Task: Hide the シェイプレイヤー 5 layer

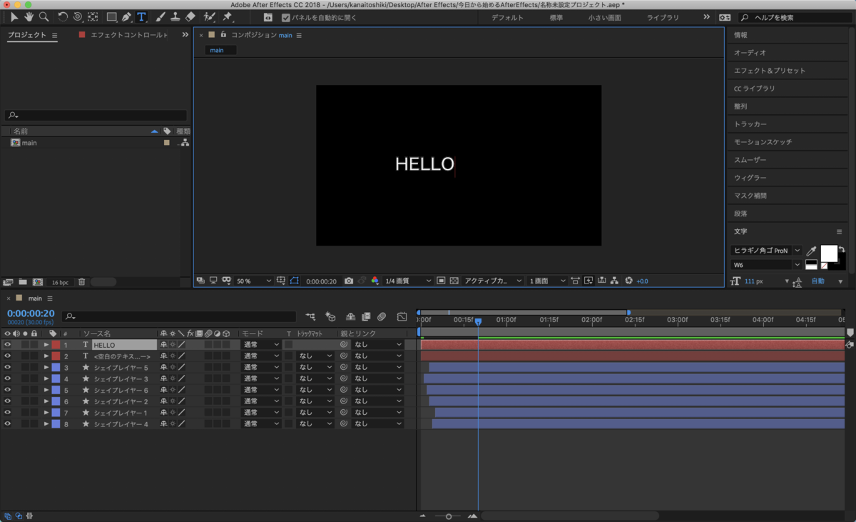Action: pos(8,368)
